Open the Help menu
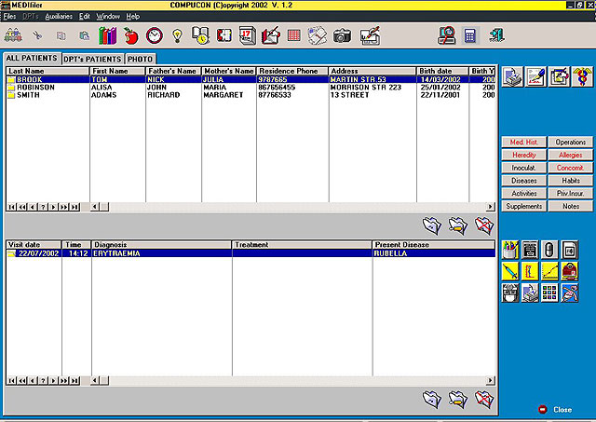 (x=133, y=17)
